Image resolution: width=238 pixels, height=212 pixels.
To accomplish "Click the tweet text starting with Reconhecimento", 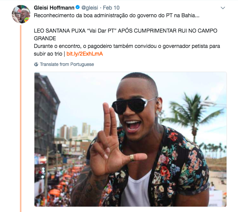I will pos(117,15).
